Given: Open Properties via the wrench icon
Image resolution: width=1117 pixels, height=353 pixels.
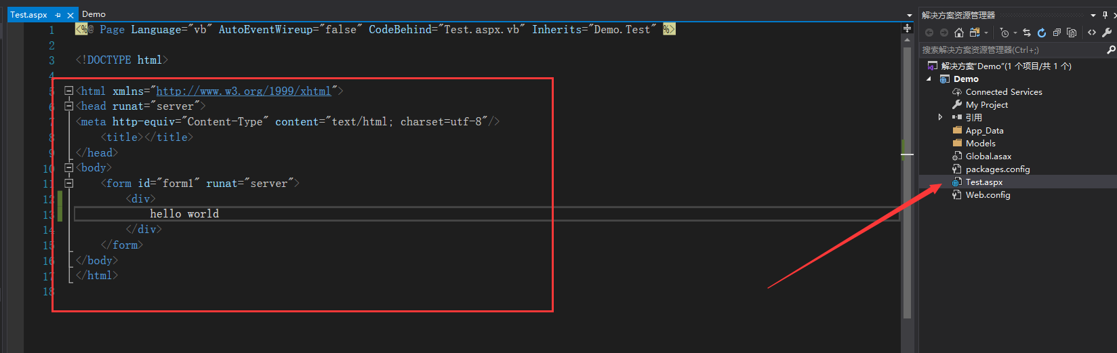Looking at the screenshot, I should pyautogui.click(x=1107, y=33).
